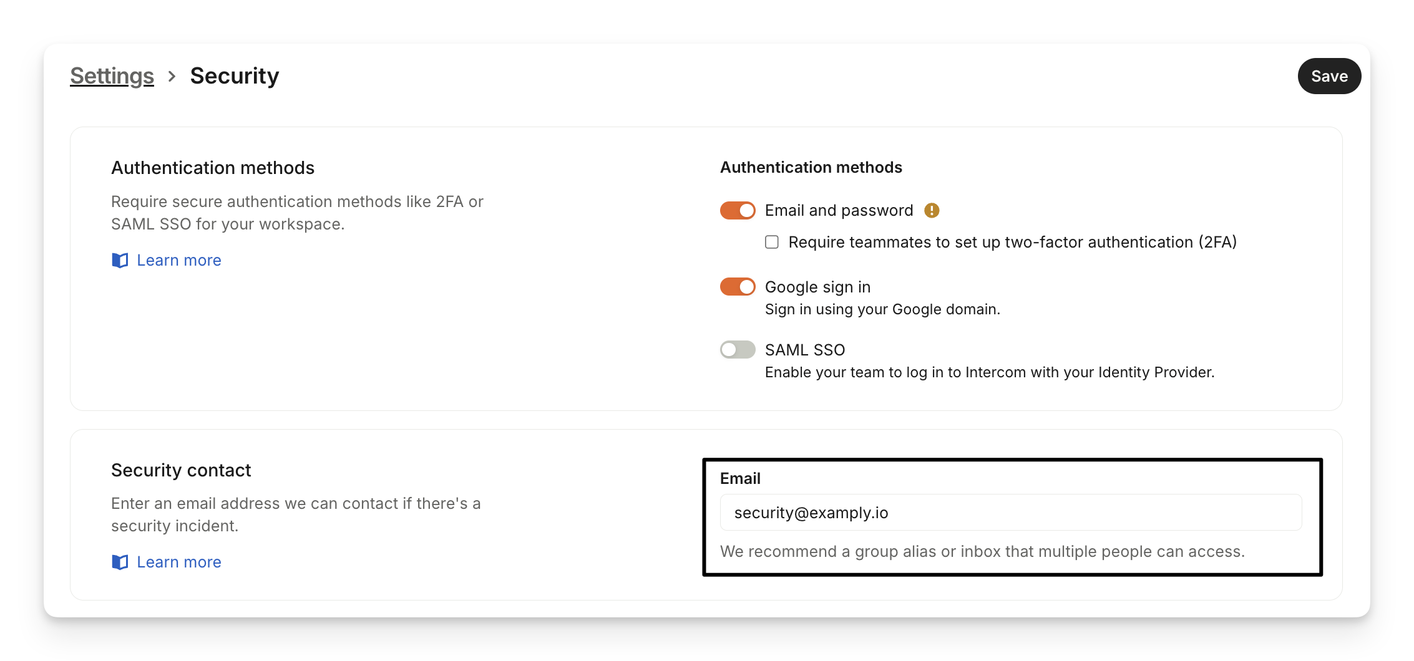Open Learn more link for Security contact
The image size is (1414, 661).
pyautogui.click(x=178, y=562)
